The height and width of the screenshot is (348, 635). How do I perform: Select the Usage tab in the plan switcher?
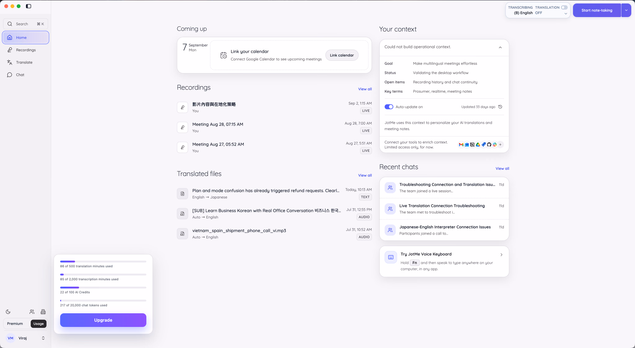click(39, 324)
